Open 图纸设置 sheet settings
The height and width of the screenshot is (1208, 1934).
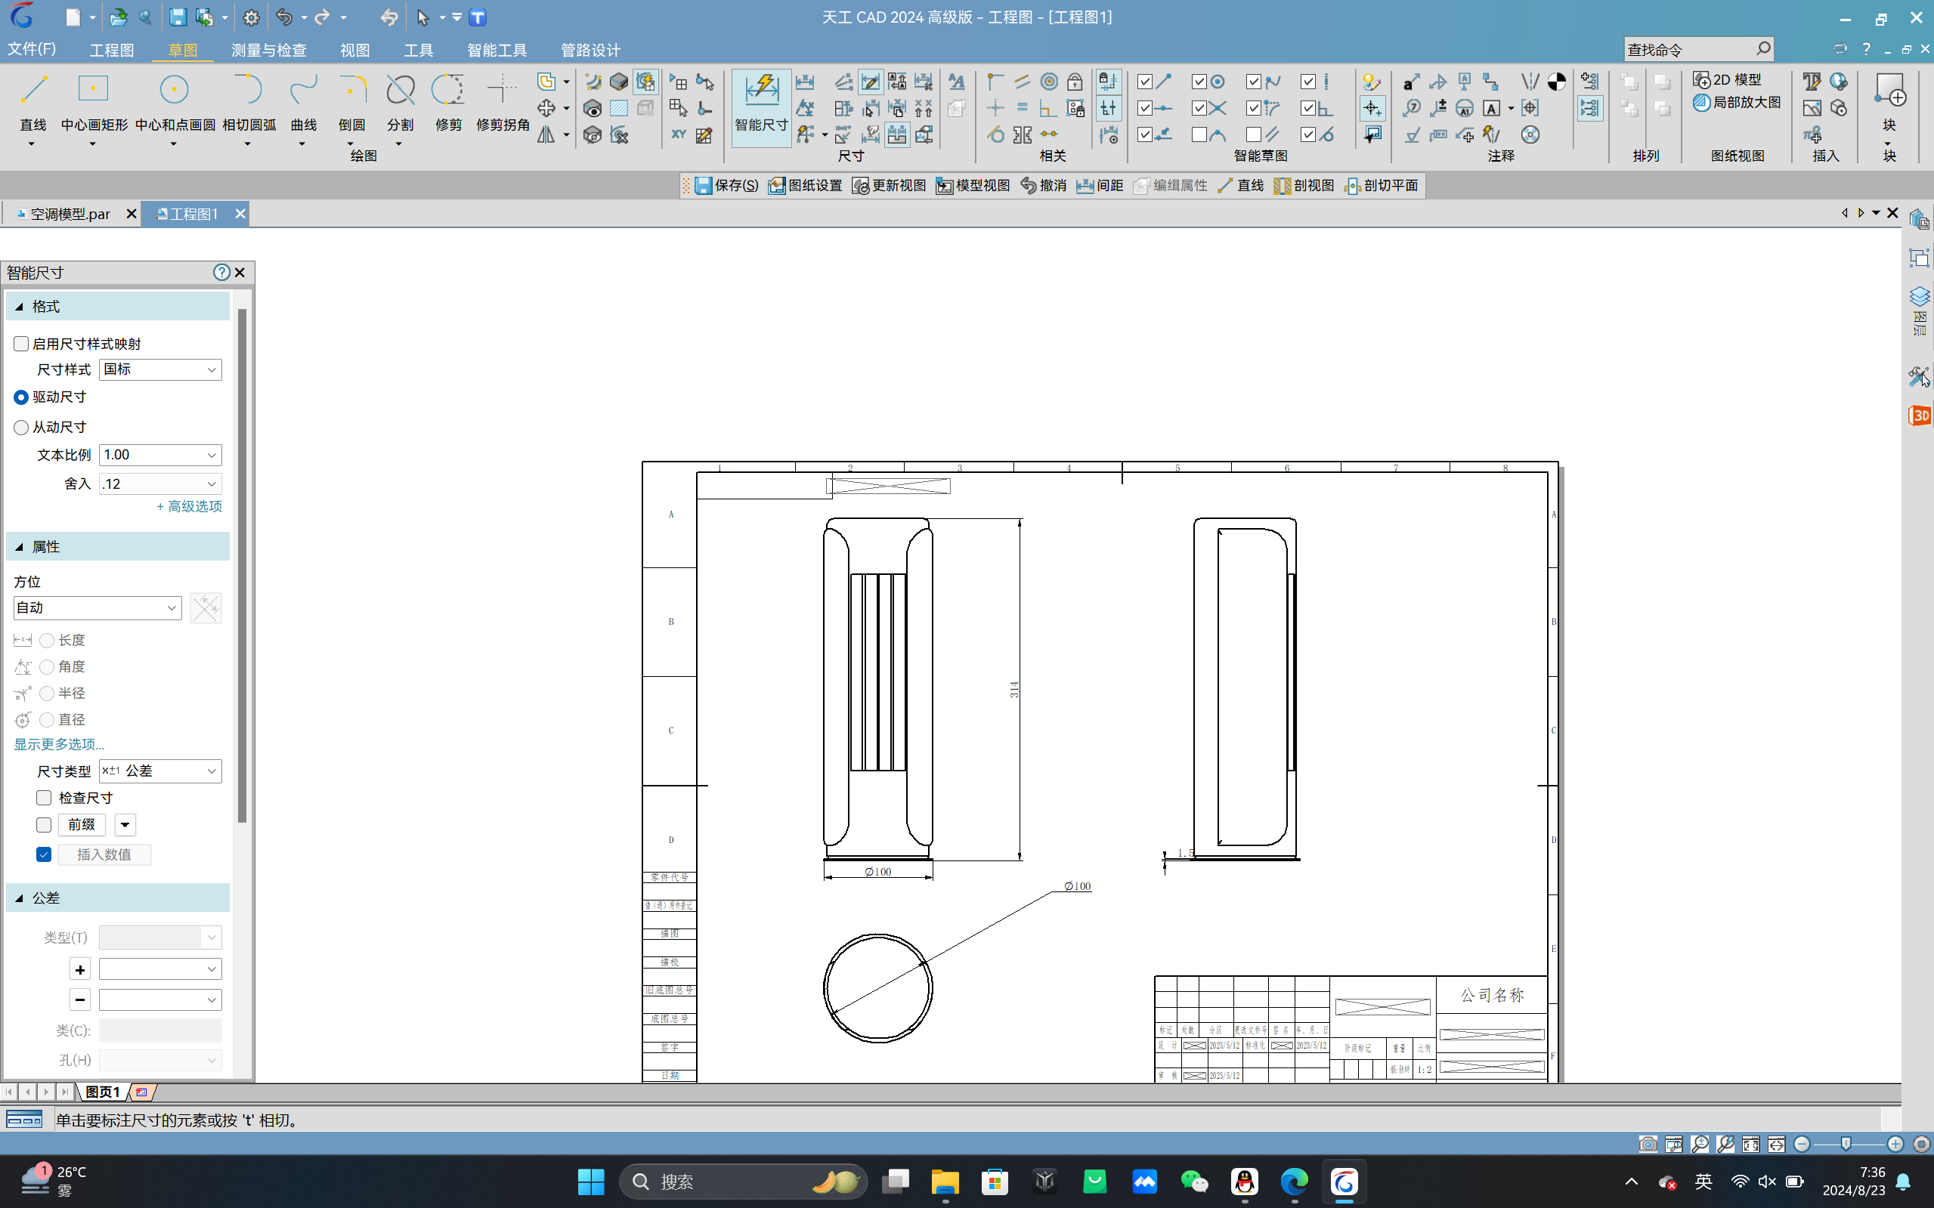pos(806,185)
